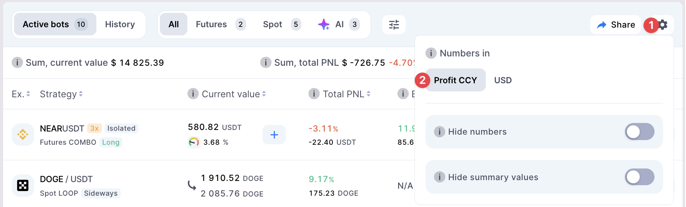Click the plus button for NEARUSDT

274,135
